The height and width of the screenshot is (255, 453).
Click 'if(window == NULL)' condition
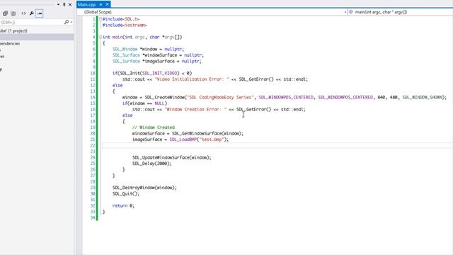(x=144, y=103)
